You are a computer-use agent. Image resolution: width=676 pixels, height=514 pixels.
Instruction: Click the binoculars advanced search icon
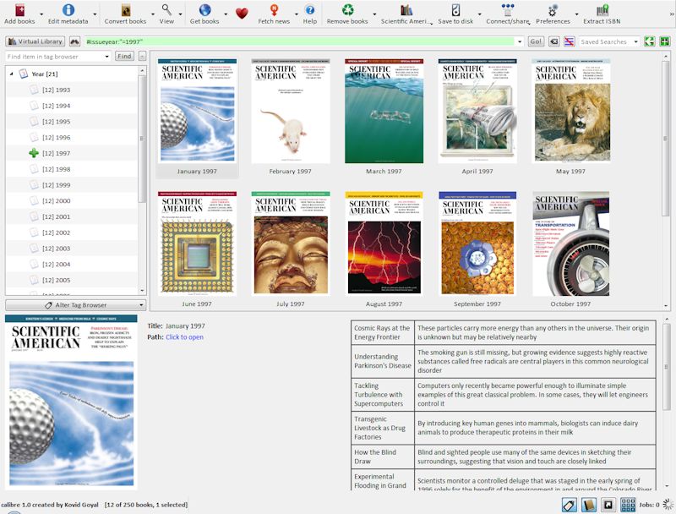pos(74,41)
